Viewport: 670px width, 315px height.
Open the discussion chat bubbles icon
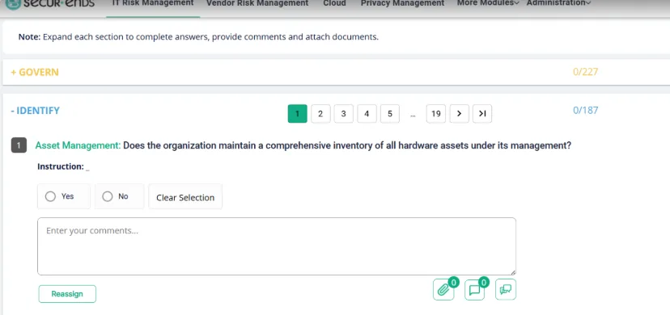(506, 289)
